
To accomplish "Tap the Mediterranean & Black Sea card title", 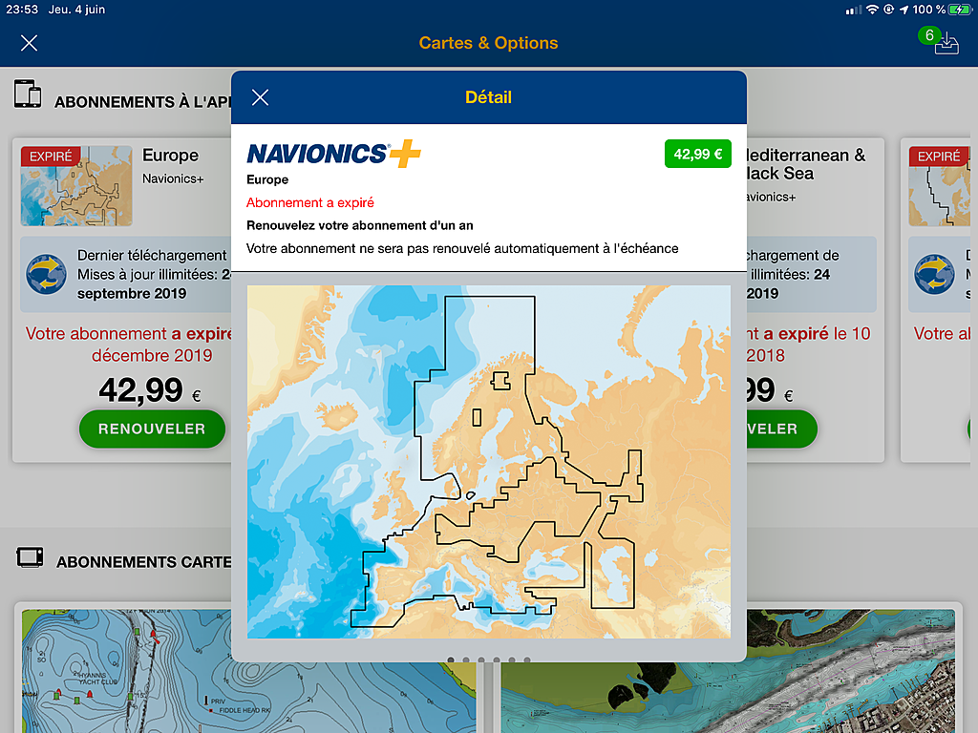I will [x=806, y=164].
